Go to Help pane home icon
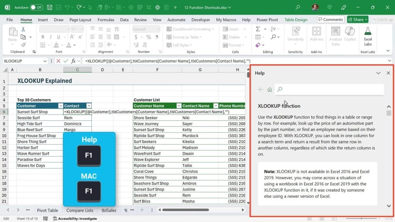395x222 pixels. pyautogui.click(x=270, y=89)
